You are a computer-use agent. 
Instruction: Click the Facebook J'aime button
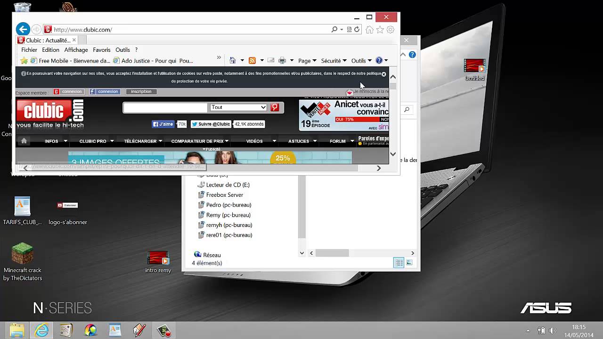point(163,124)
